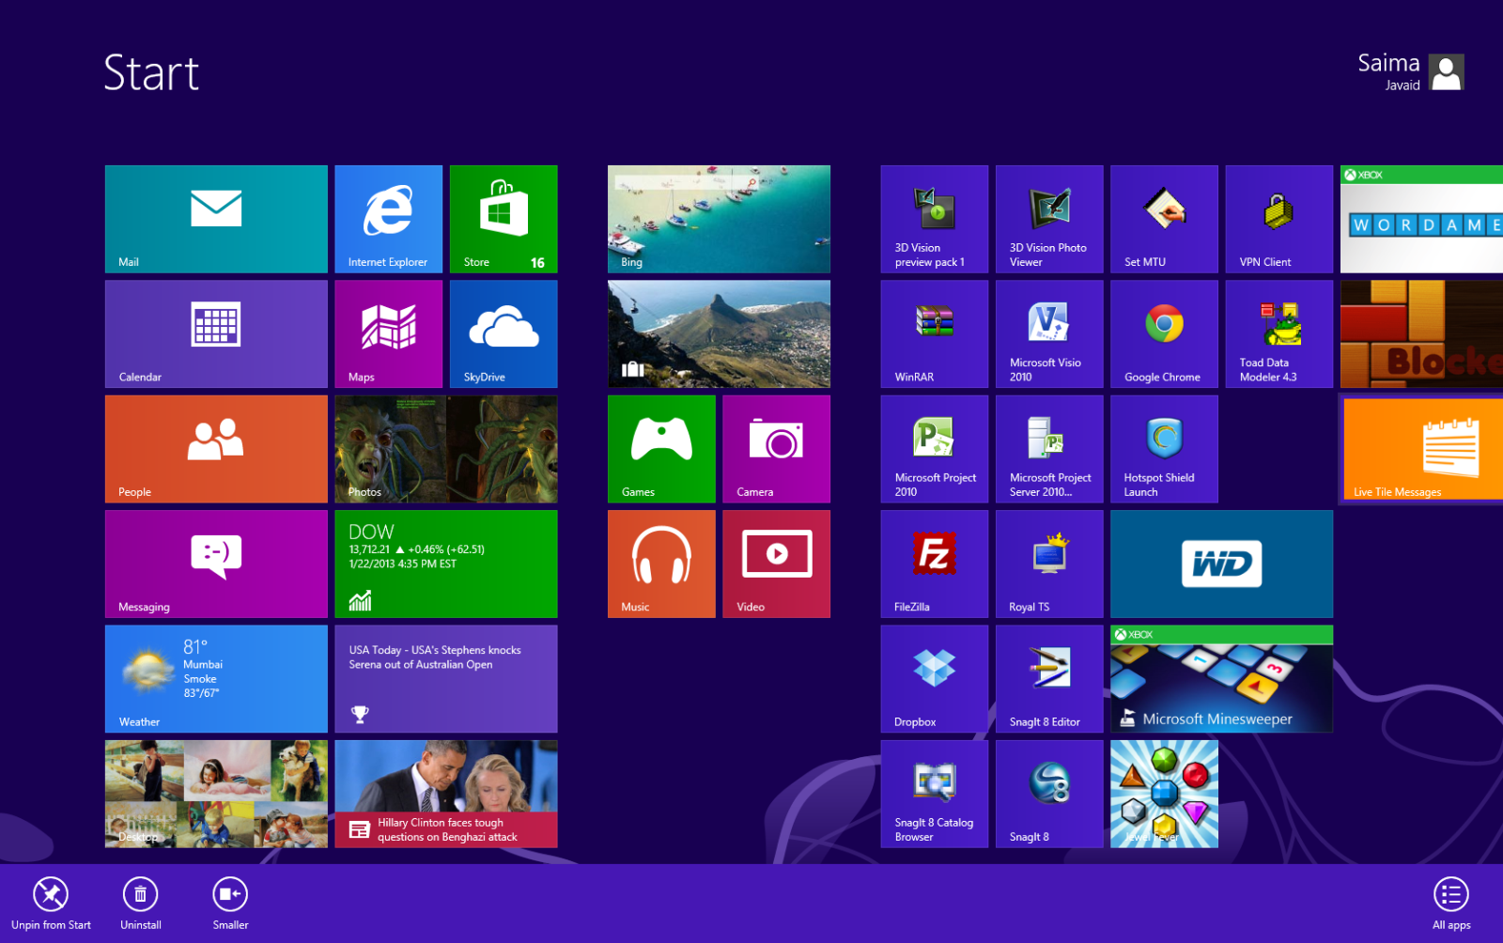The height and width of the screenshot is (943, 1503).
Task: Launch Internet Explorer tile
Action: 389,219
